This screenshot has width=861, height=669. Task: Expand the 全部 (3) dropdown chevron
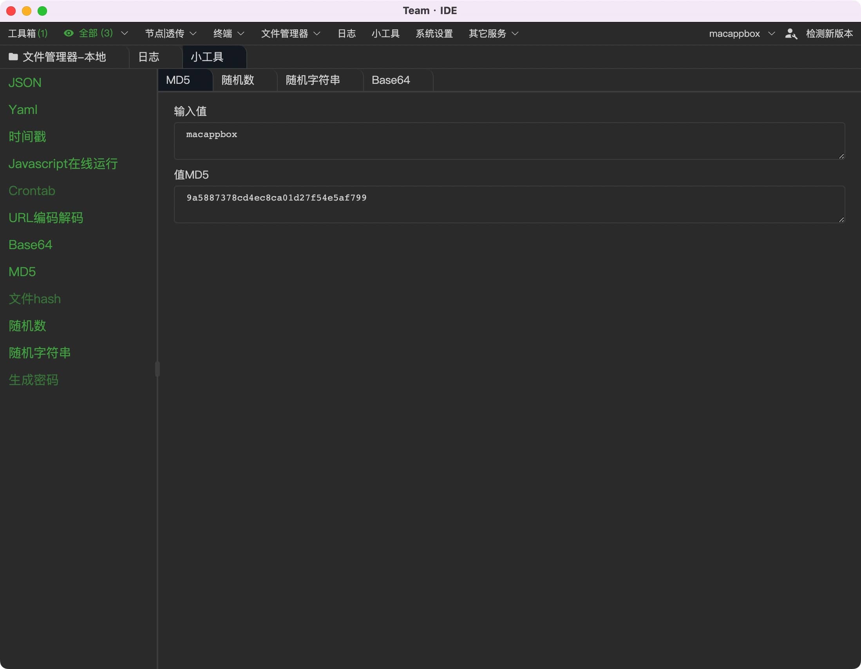tap(125, 34)
